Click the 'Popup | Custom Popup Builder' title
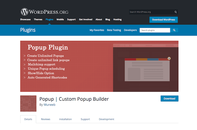Viewport: 197px width, 130px height. [74, 99]
